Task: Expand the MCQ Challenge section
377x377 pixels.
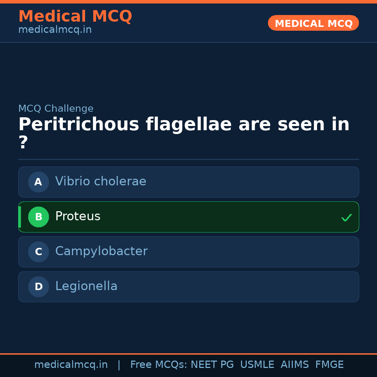Action: pos(56,109)
